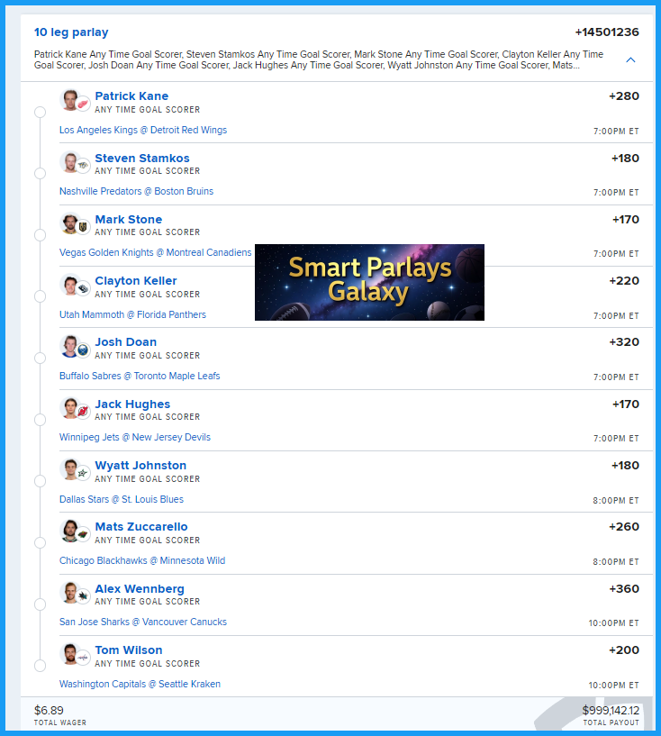Click the Smart Parlays Galaxy banner
661x736 pixels.
coord(369,282)
